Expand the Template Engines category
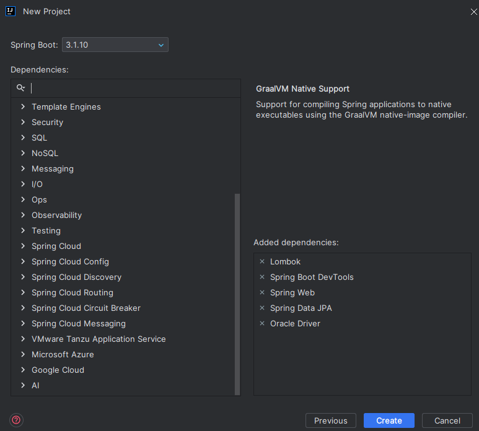 (23, 107)
